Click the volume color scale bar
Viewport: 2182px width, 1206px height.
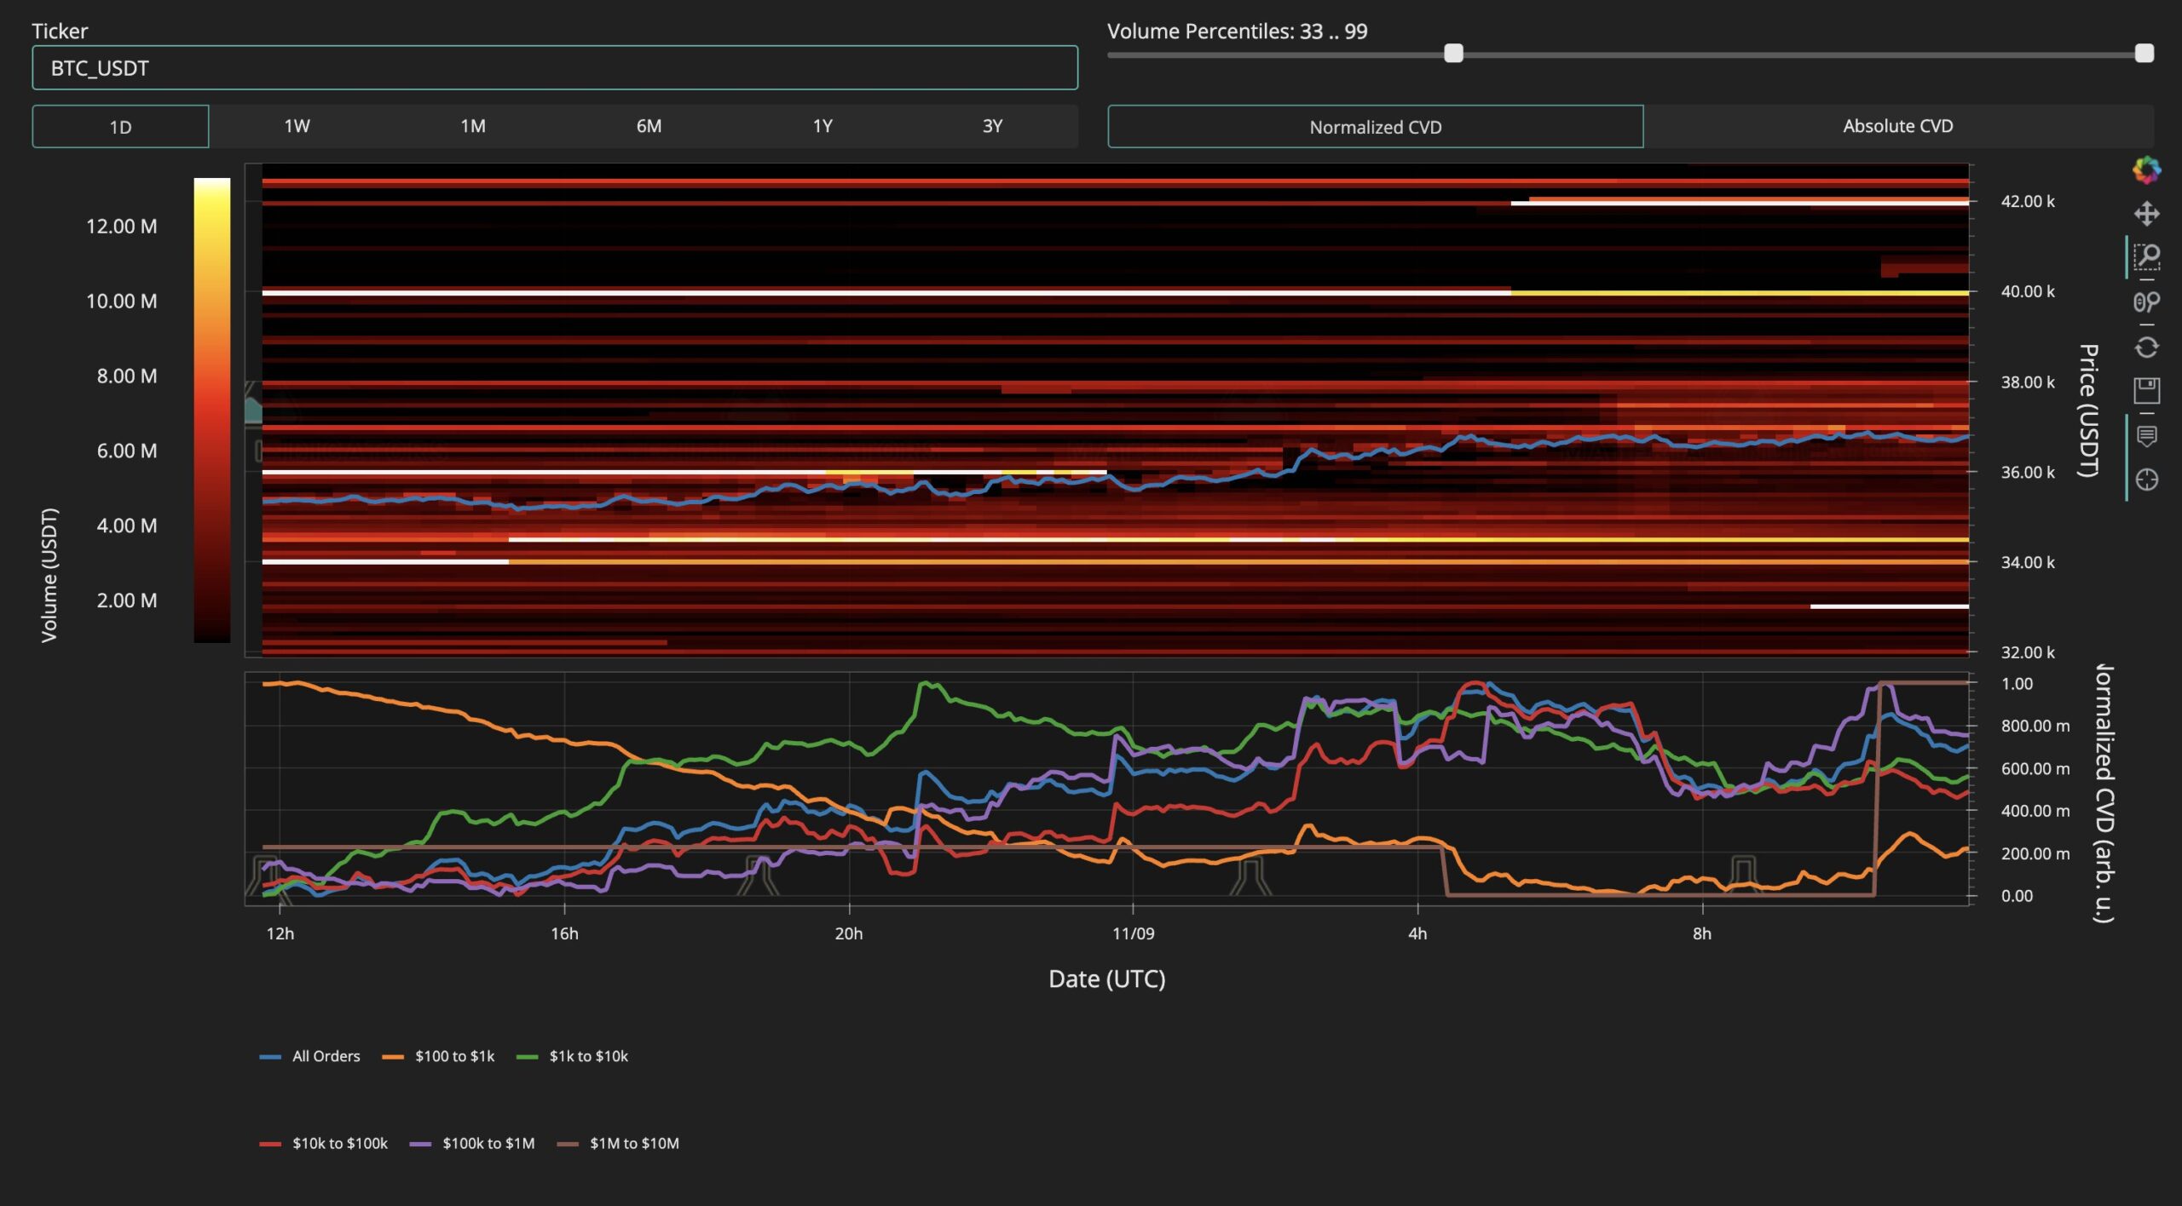(x=212, y=410)
